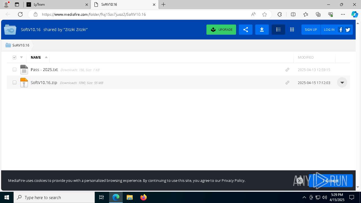Viewport: 361px width, 203px height.
Task: Copy link icon for Pass - 2025.txt
Action: point(287,70)
